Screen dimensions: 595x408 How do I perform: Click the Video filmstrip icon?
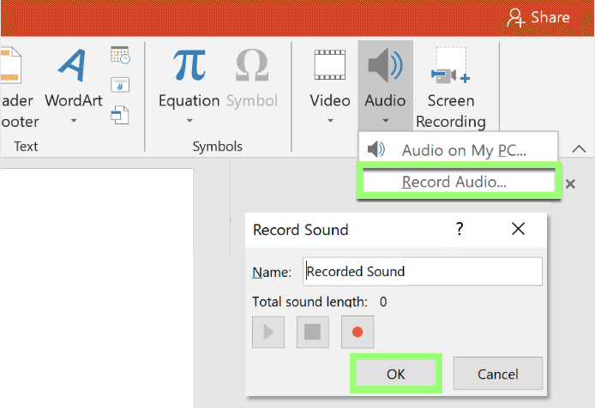(x=330, y=65)
